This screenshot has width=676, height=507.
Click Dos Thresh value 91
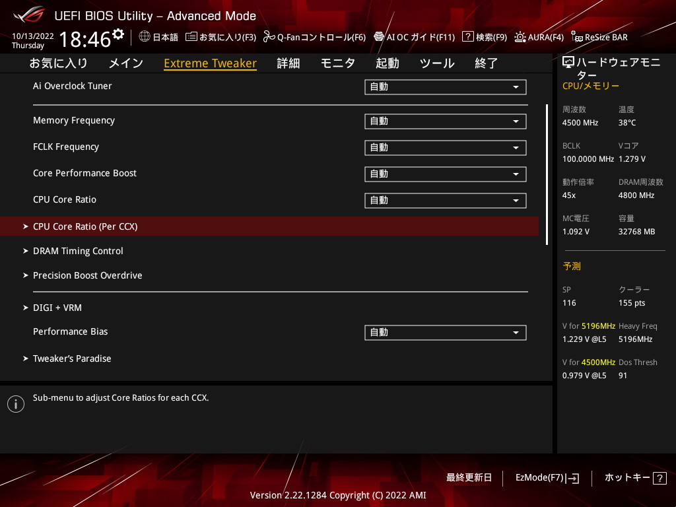(x=623, y=376)
